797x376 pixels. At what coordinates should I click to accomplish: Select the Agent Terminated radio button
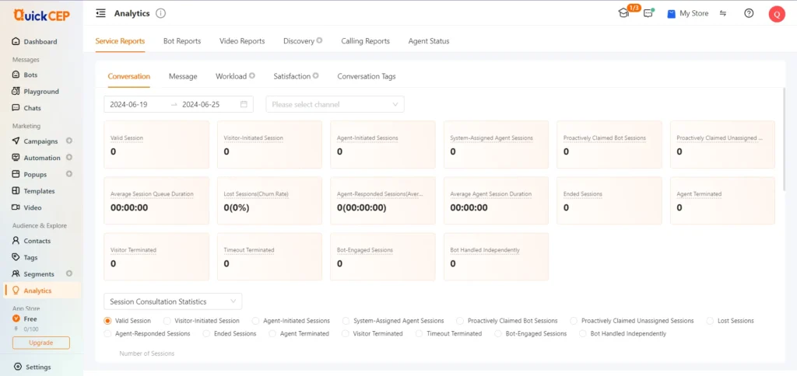tap(272, 333)
